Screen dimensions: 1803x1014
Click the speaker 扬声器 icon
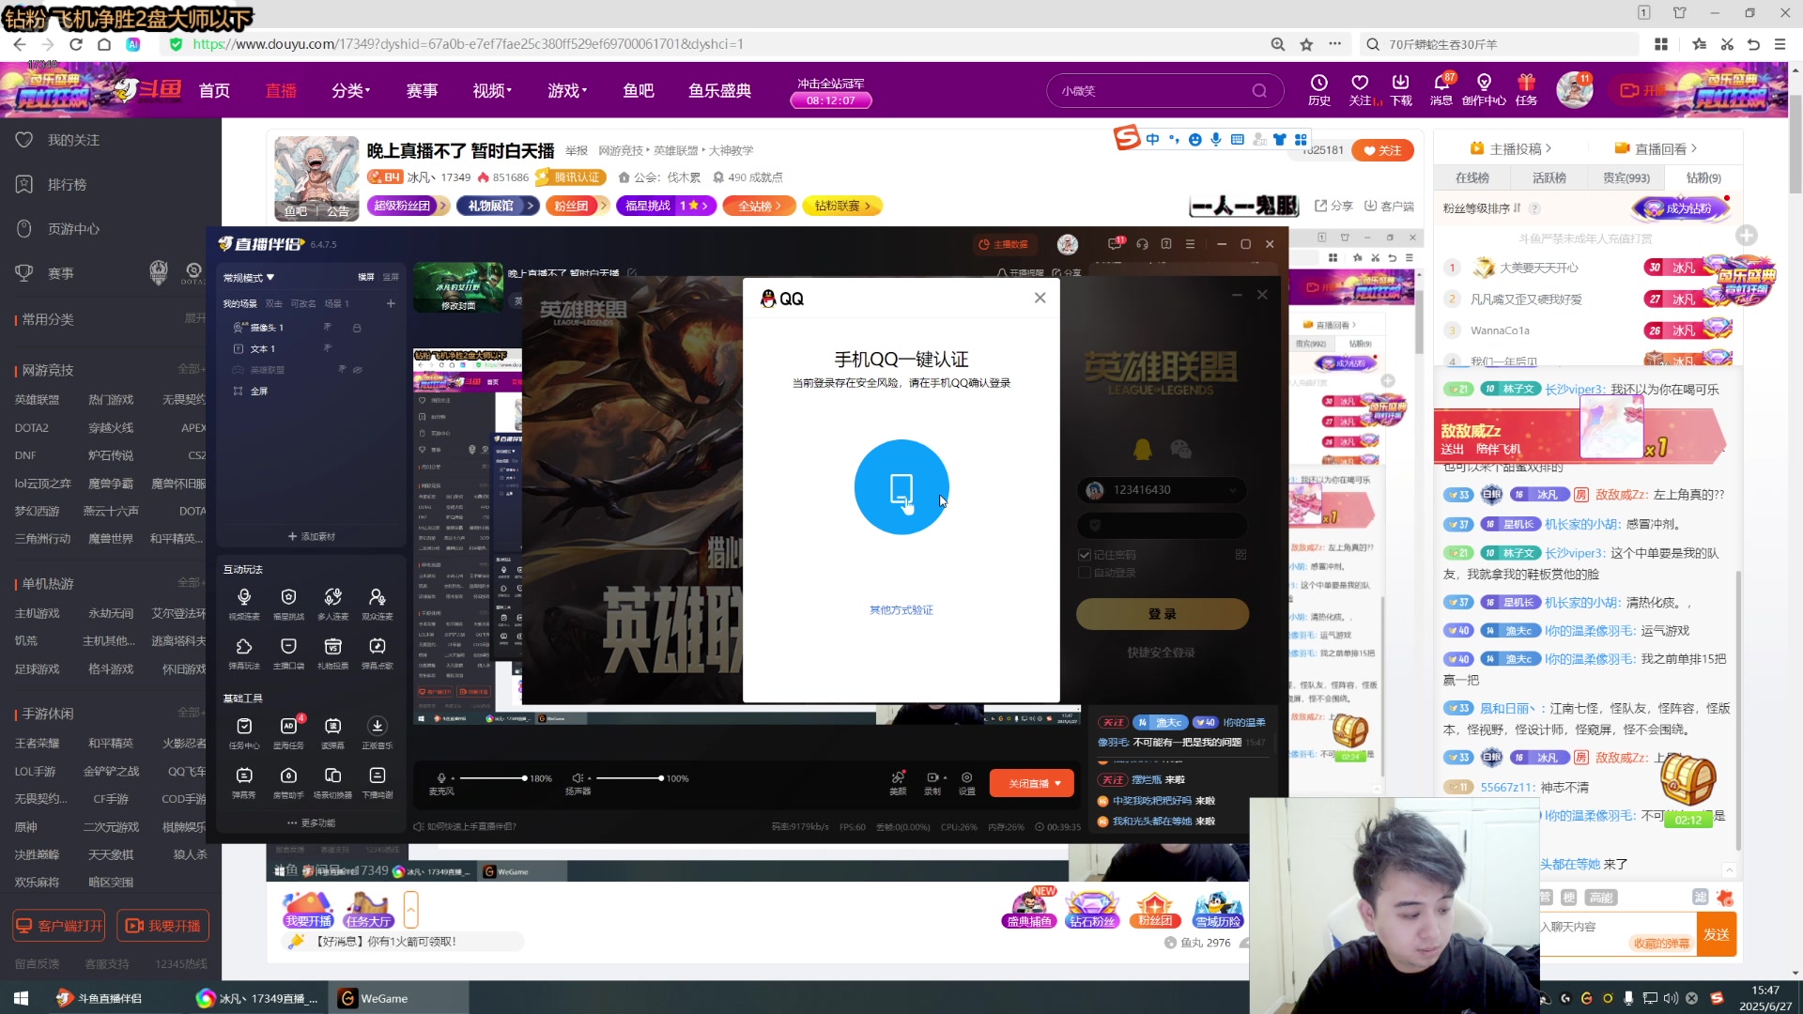tap(578, 778)
